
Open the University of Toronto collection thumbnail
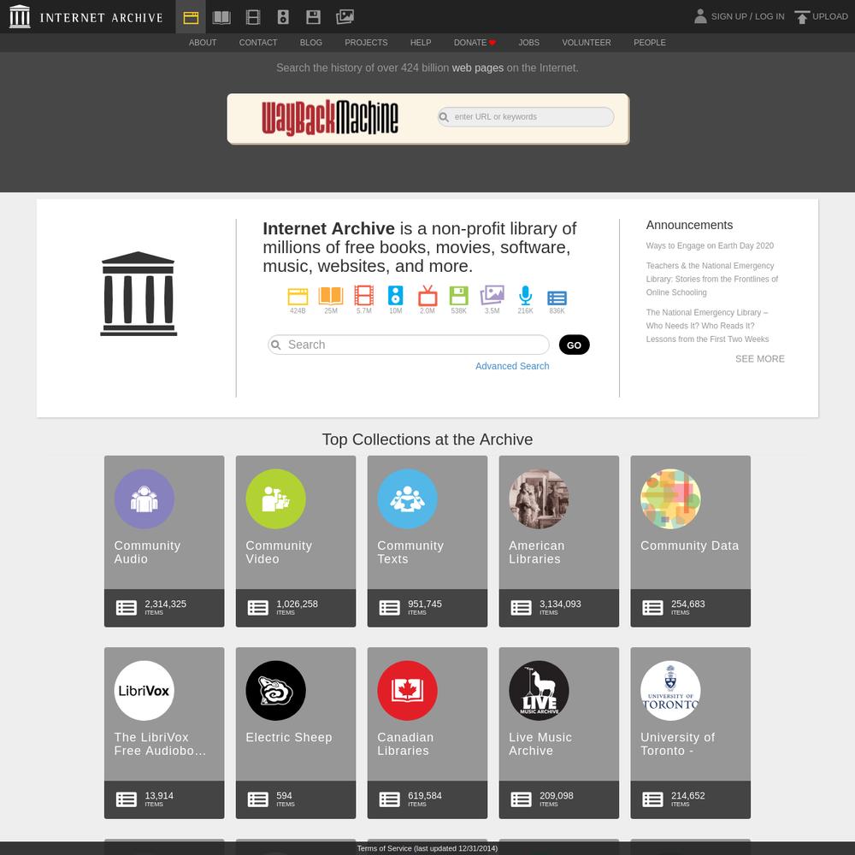670,691
